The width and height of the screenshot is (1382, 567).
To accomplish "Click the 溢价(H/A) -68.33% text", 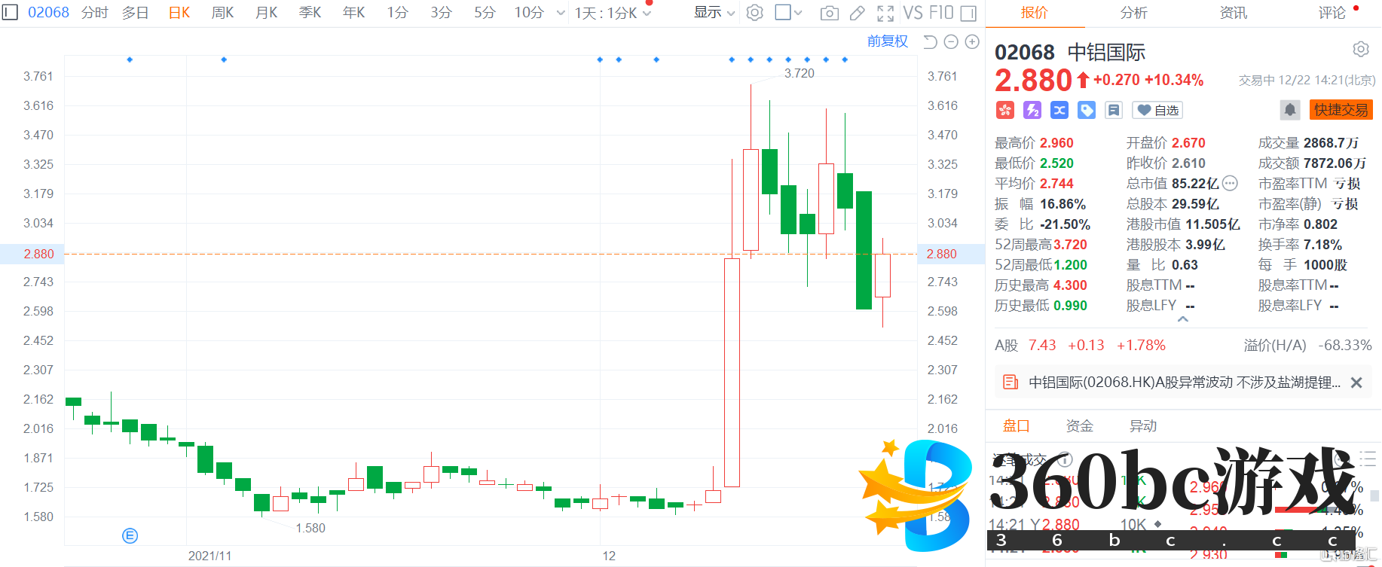I will pyautogui.click(x=1307, y=346).
